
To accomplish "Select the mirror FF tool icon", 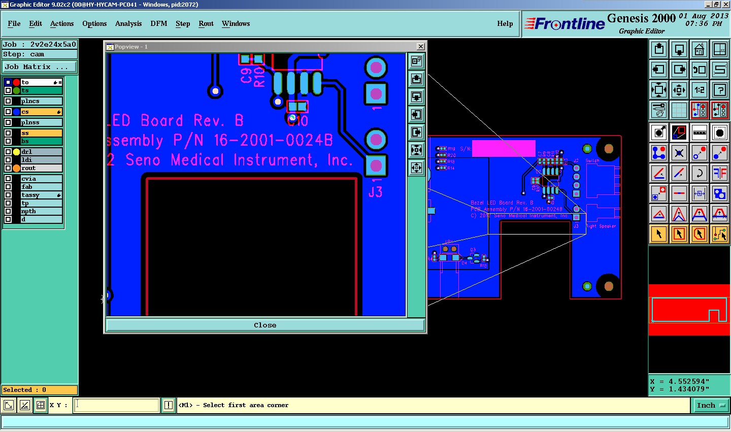I will click(x=720, y=173).
